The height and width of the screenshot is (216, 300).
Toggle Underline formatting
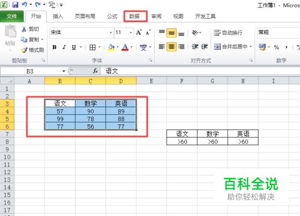[x=74, y=47]
